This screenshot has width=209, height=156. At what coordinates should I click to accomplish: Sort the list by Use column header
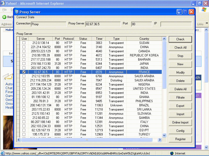click(x=24, y=38)
